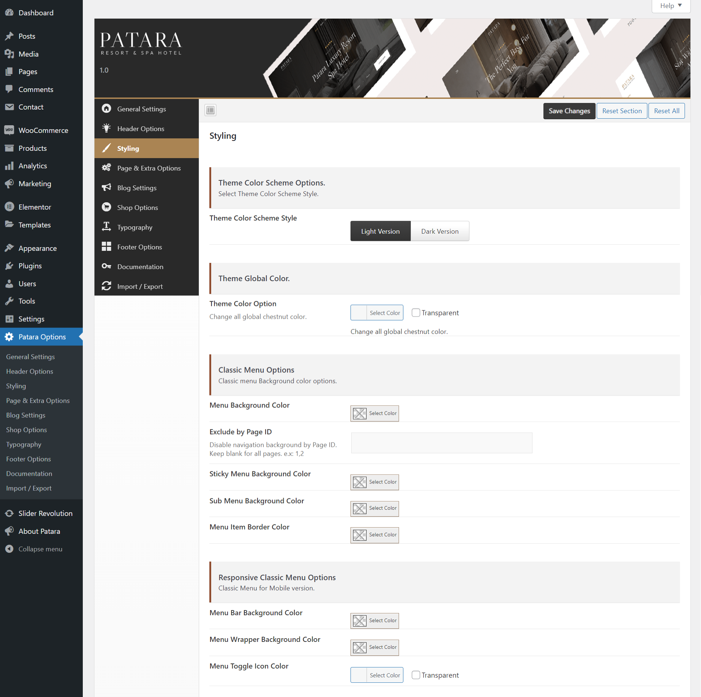Click the Import/Export refresh icon
Screen dimensions: 701x697
click(106, 286)
